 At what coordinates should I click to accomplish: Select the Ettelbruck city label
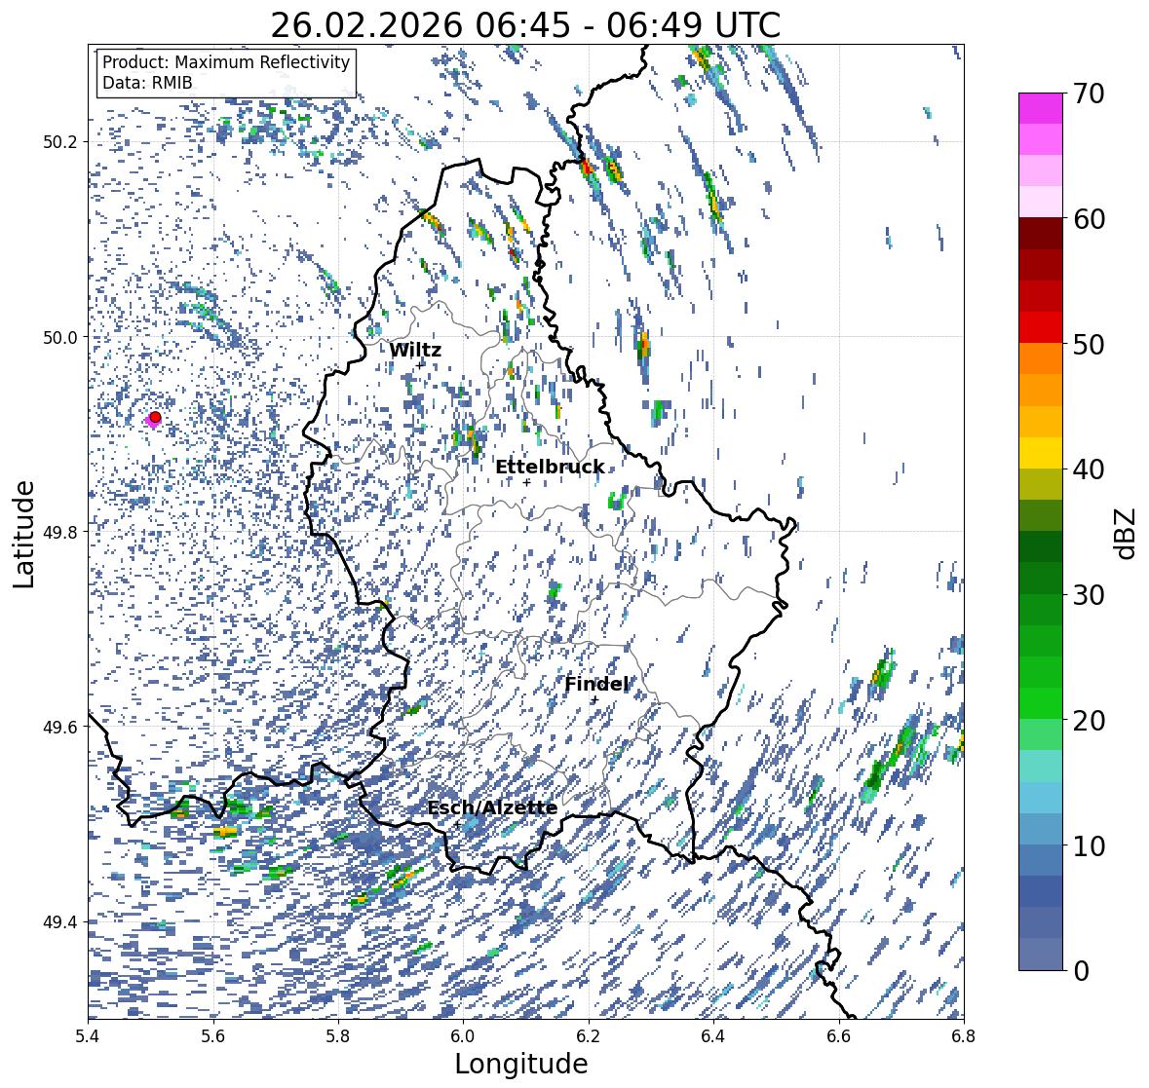pos(550,468)
